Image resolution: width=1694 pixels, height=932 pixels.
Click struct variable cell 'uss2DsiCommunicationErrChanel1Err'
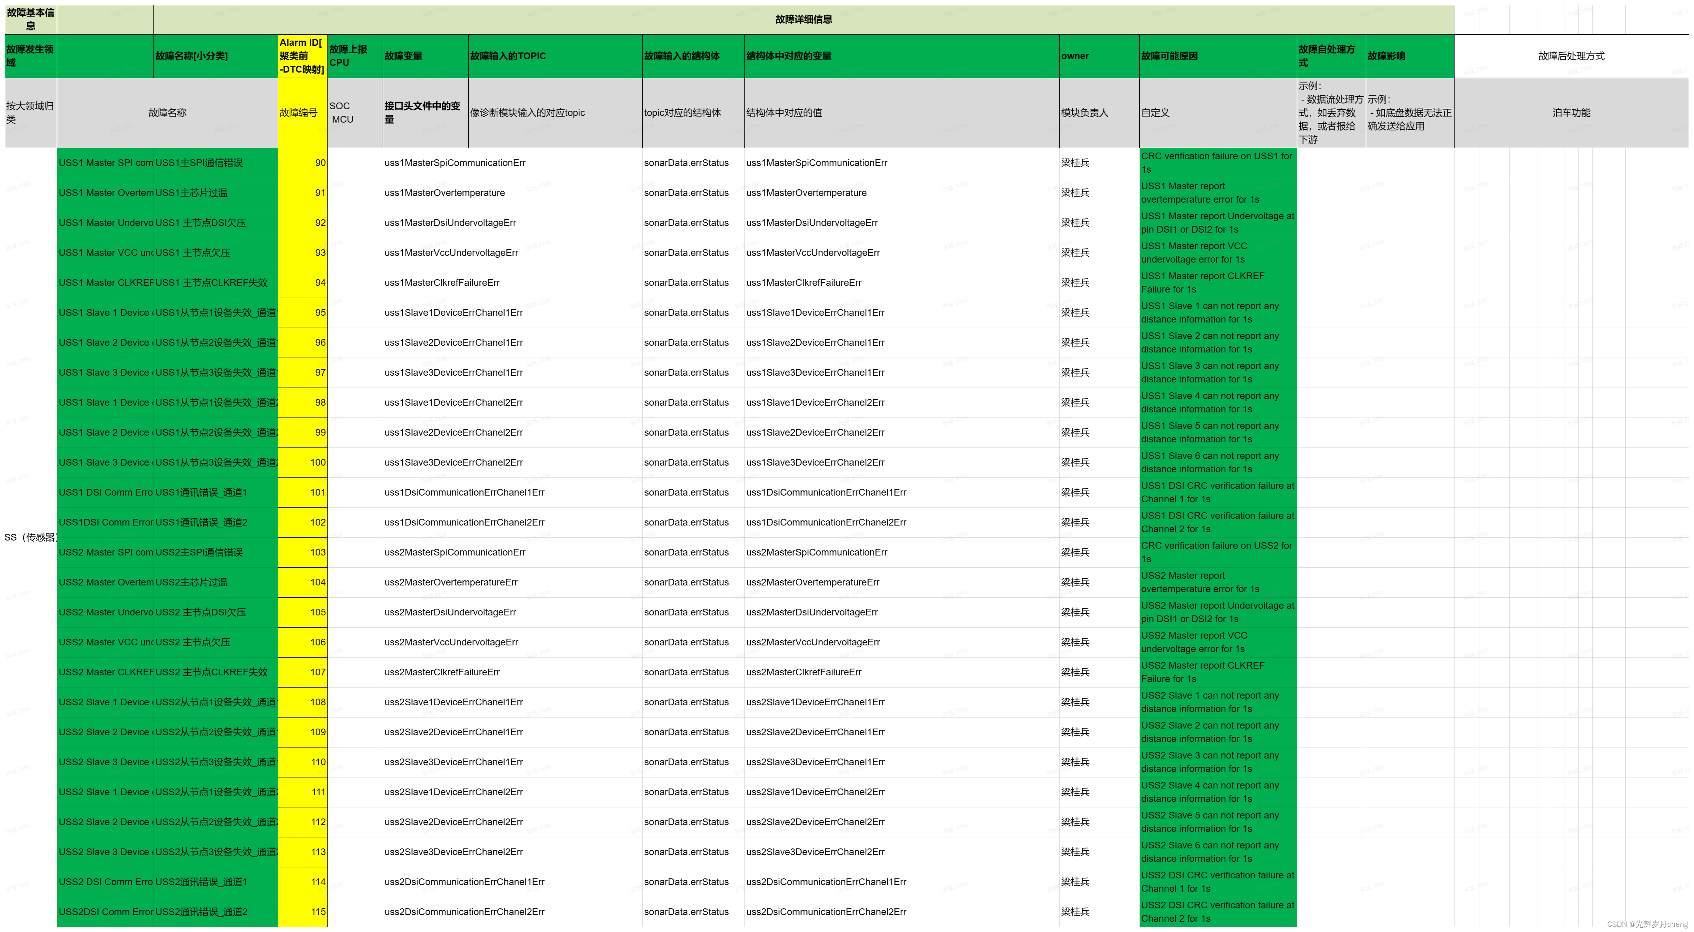[x=901, y=882]
